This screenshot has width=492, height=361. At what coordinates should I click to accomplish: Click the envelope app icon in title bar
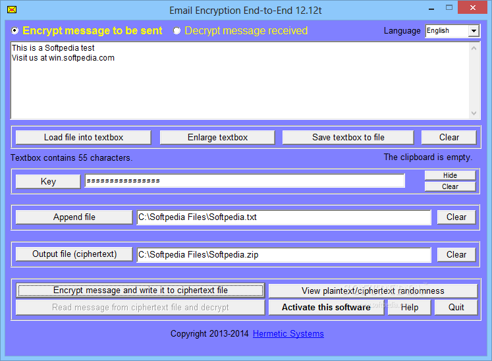click(12, 10)
